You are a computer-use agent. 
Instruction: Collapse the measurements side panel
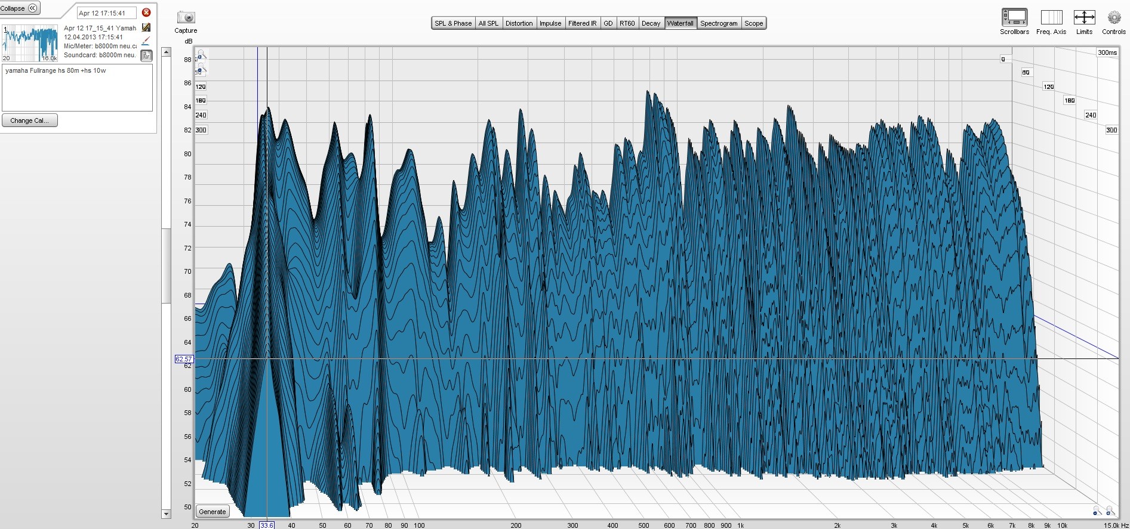click(20, 8)
